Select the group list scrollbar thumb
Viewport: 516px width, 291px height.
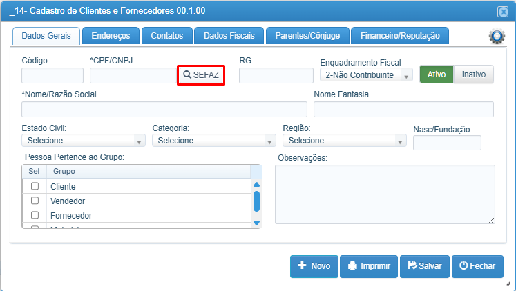pyautogui.click(x=257, y=201)
